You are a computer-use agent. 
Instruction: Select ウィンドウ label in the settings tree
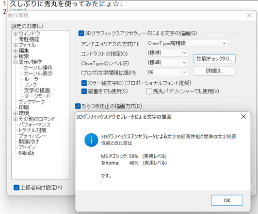29,33
